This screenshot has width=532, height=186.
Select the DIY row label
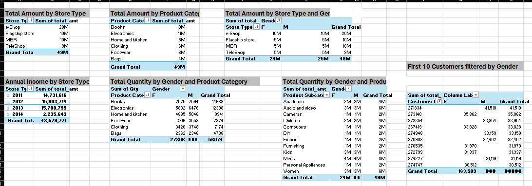point(305,133)
